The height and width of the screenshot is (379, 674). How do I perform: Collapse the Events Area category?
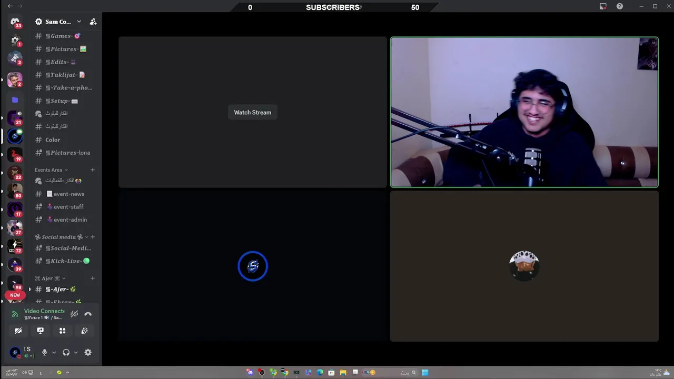click(51, 170)
